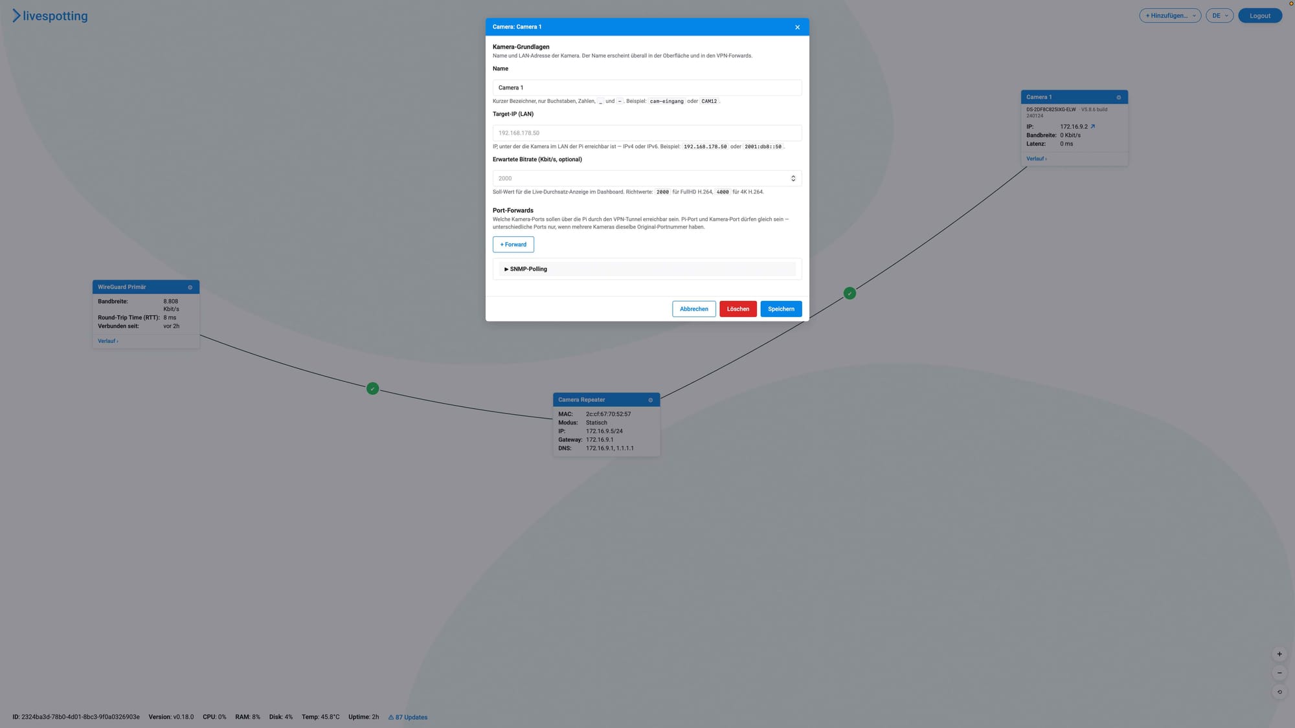Click green status check on WireGuard link
Image resolution: width=1295 pixels, height=728 pixels.
pos(372,389)
